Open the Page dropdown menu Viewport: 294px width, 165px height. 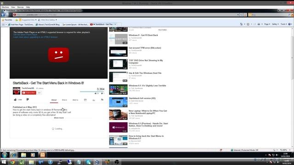point(267,24)
